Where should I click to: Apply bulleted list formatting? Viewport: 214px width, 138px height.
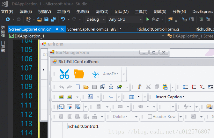[x=186, y=87]
